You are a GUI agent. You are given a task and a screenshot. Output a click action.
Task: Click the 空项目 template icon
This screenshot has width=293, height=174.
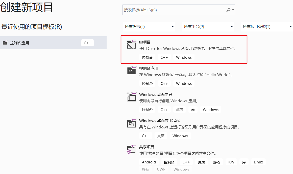point(131,45)
